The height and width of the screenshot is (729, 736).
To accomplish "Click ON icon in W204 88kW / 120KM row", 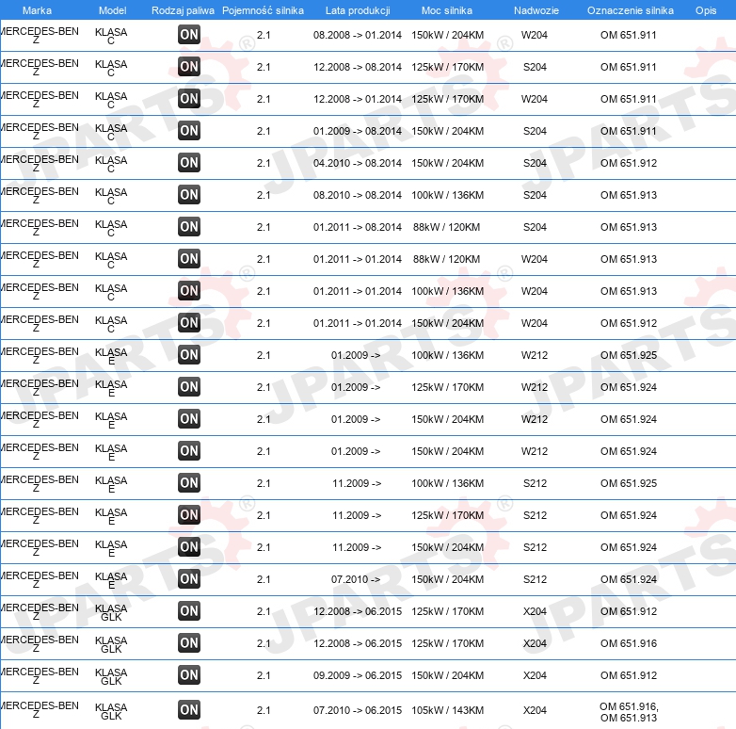I will pos(189,259).
